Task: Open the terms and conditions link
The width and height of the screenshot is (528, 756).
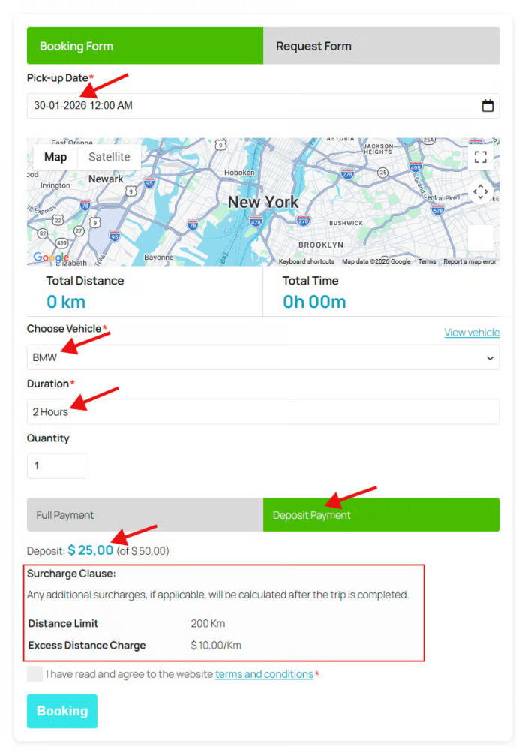Action: coord(264,674)
